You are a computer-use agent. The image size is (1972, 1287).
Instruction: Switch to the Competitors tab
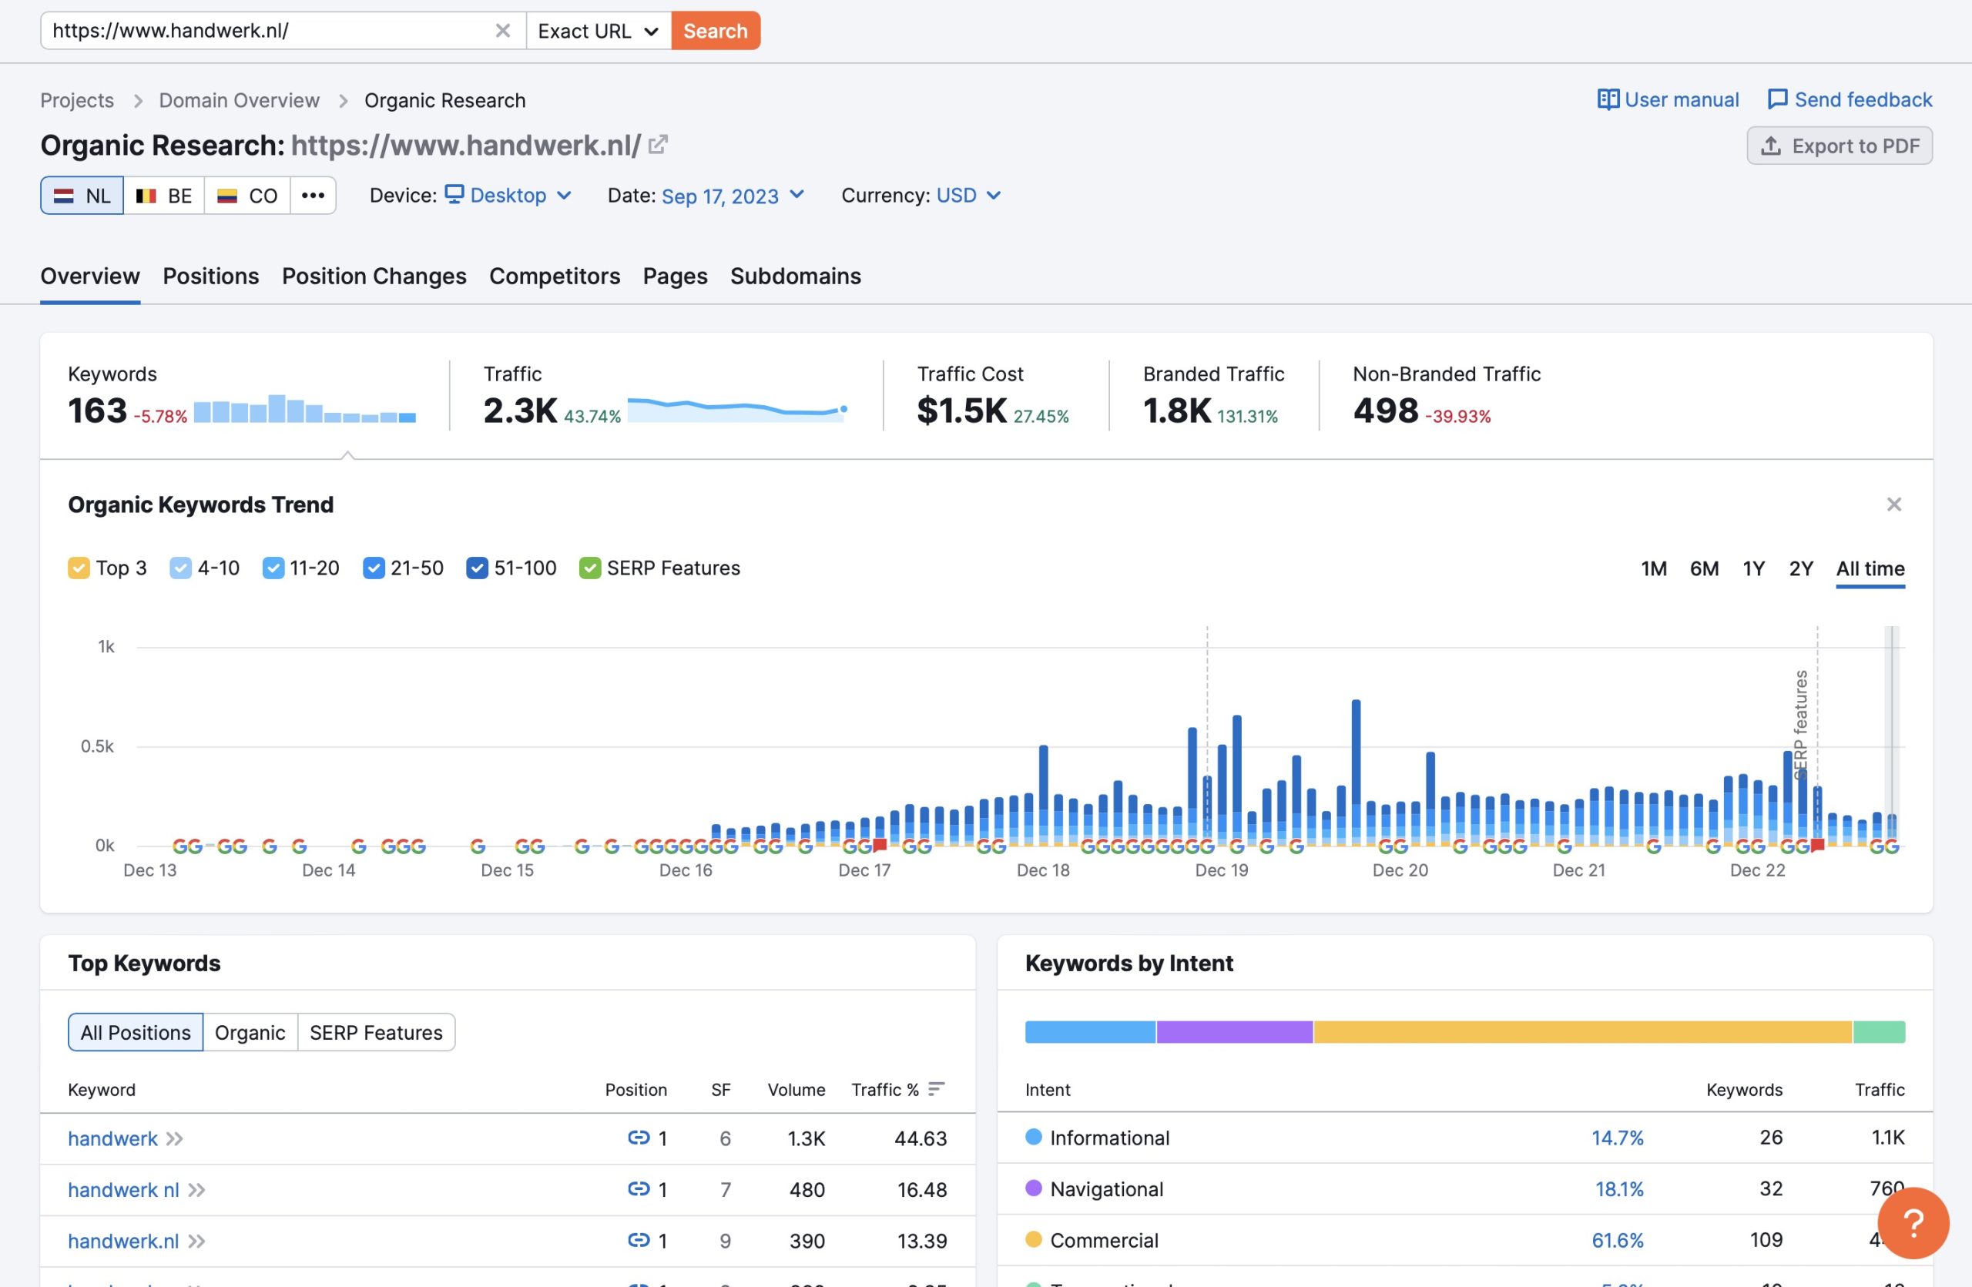coord(555,276)
